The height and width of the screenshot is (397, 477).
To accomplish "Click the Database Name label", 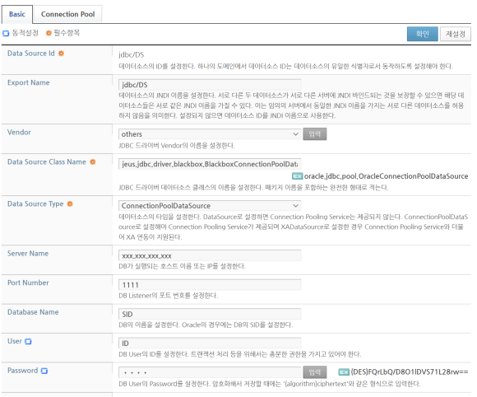I will (33, 312).
